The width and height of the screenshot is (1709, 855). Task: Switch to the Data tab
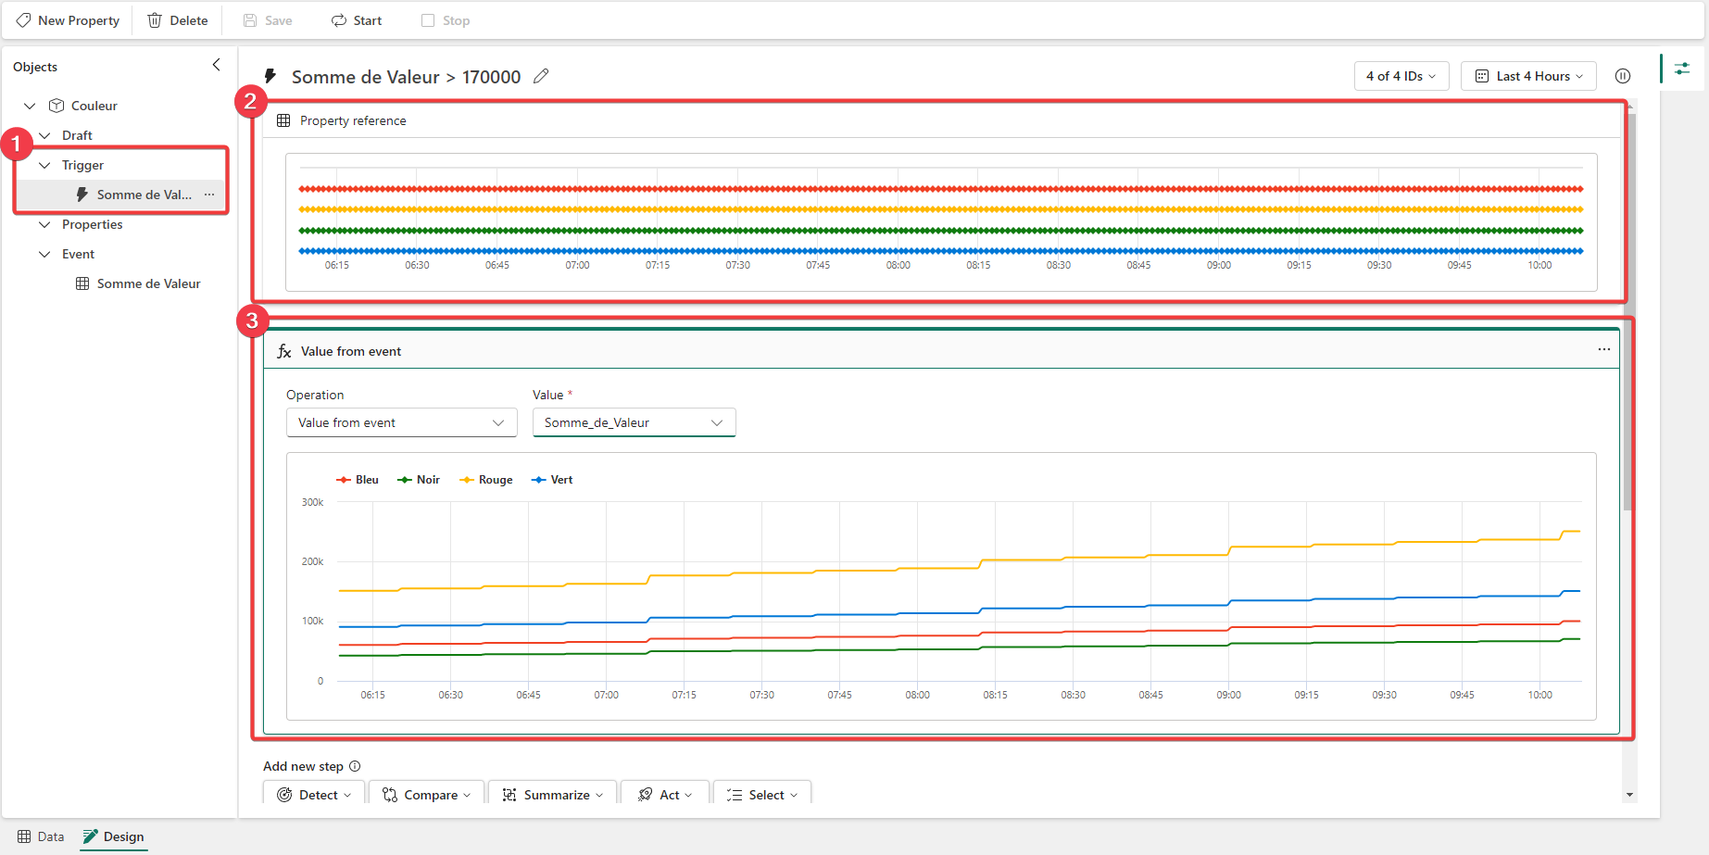pyautogui.click(x=41, y=836)
